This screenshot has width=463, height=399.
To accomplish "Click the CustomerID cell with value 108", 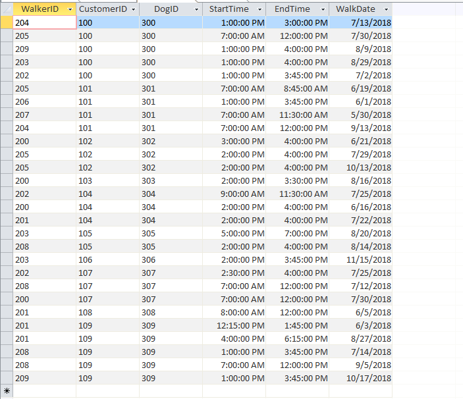I will click(108, 312).
